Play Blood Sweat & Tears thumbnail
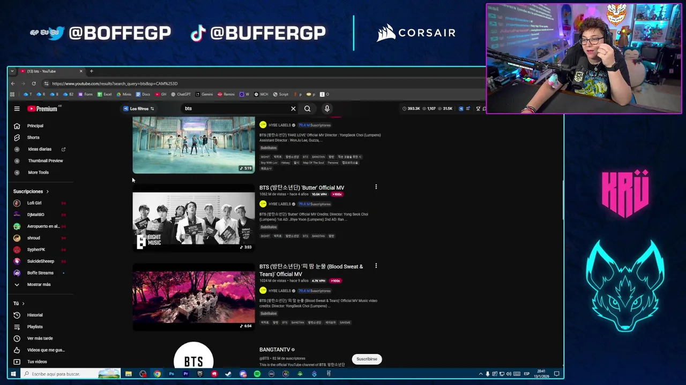This screenshot has height=385, width=686. pos(193,297)
